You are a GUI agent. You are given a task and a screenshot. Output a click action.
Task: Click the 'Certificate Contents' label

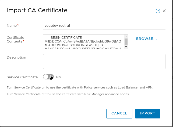(15, 39)
